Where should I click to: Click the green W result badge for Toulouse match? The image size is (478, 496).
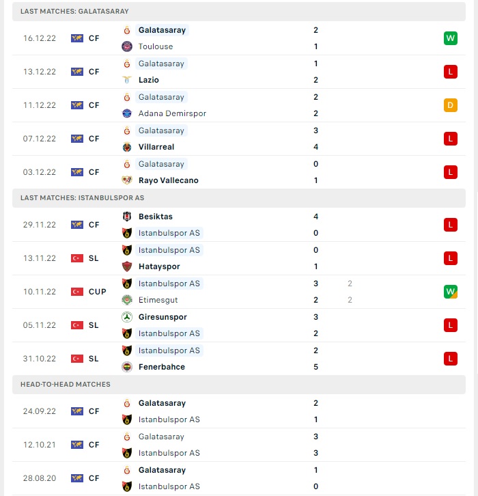point(451,38)
